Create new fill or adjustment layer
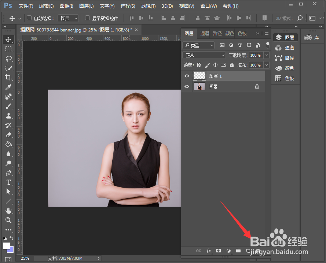Screen dimensions: 326x263 pyautogui.click(x=228, y=251)
